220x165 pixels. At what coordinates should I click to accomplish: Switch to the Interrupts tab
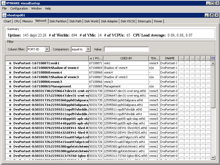click(x=144, y=21)
